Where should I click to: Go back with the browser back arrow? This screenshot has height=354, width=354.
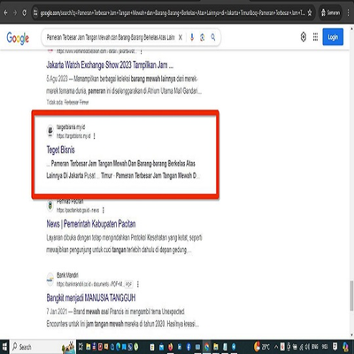[5, 12]
